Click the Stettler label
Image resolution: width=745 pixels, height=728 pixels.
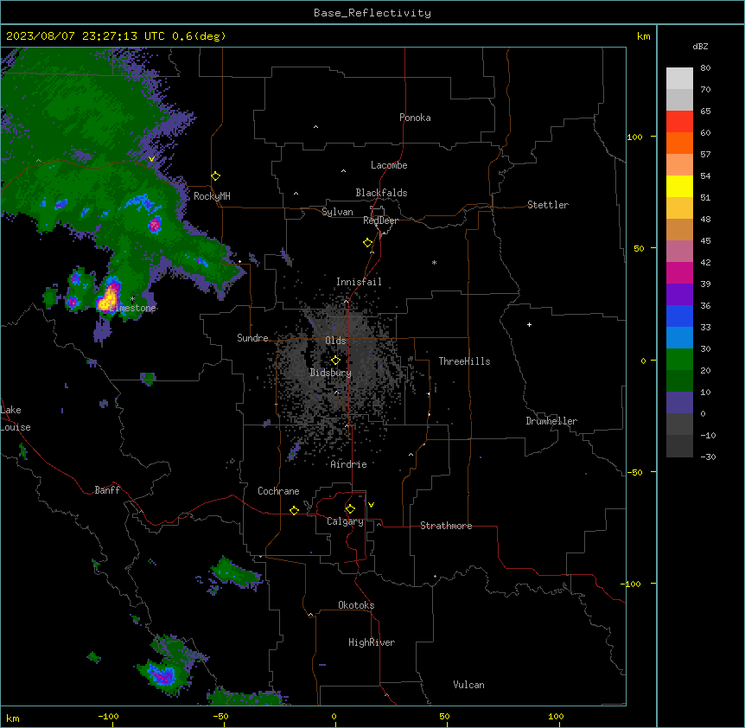tap(548, 205)
